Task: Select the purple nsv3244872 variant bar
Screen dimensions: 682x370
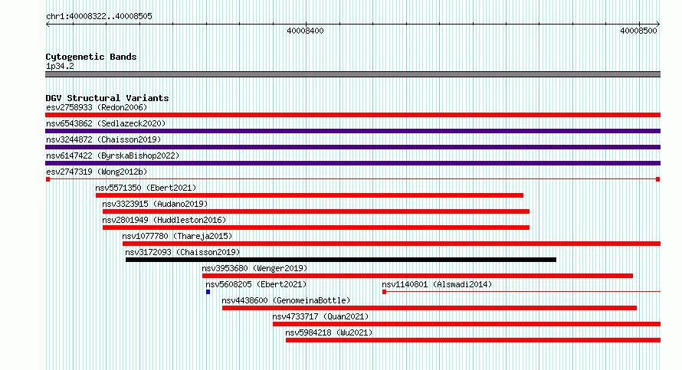Action: click(x=352, y=147)
